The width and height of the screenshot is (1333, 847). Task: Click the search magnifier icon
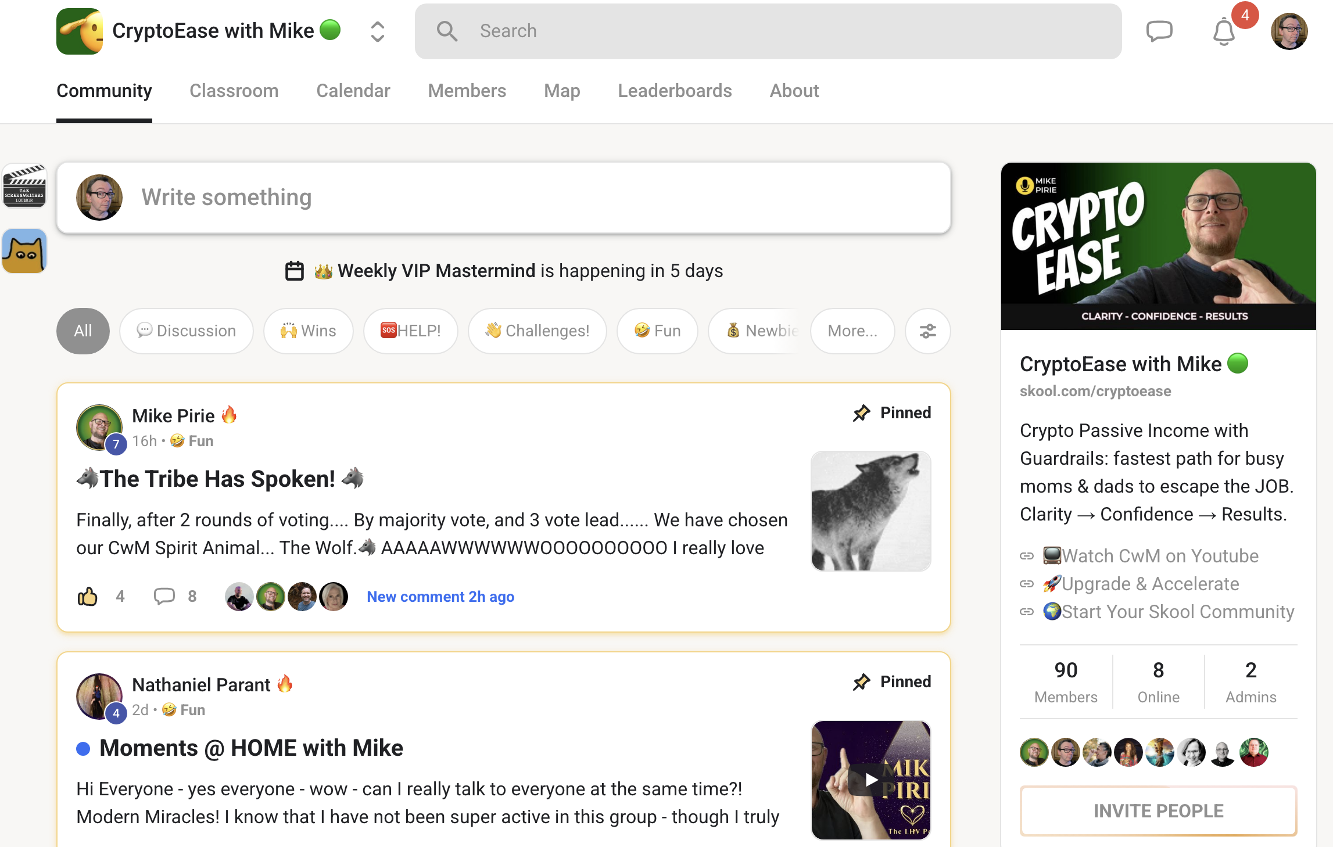[x=447, y=31]
